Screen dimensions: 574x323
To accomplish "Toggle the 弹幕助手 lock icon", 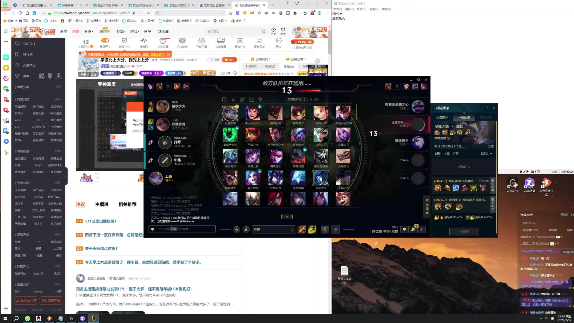I will 572,215.
